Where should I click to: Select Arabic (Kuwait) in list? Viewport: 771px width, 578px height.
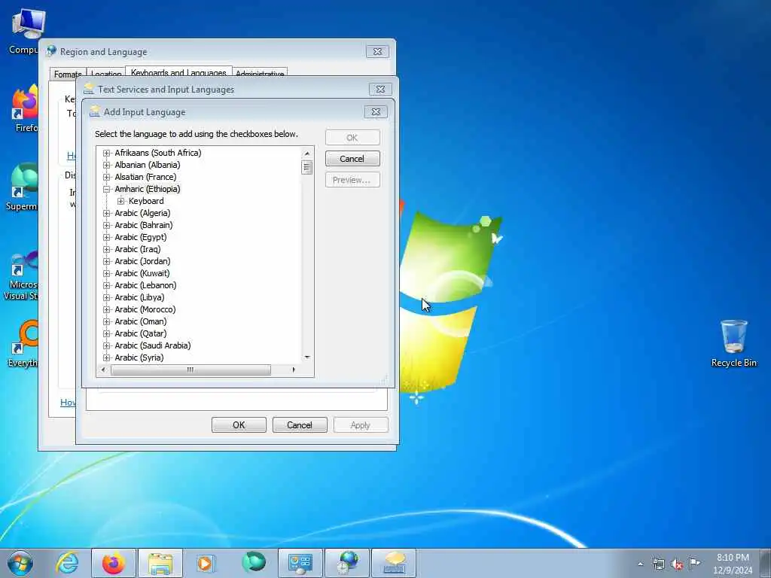pyautogui.click(x=142, y=273)
